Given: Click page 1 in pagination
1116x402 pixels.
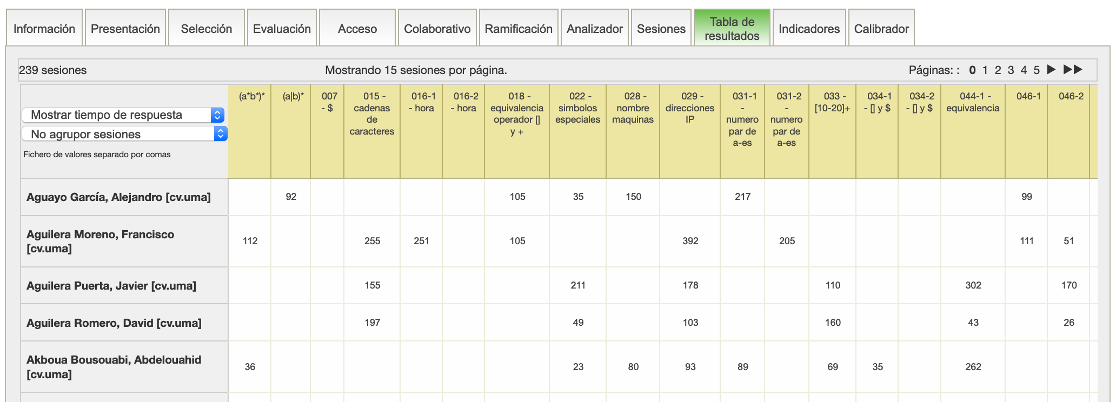Looking at the screenshot, I should (985, 70).
